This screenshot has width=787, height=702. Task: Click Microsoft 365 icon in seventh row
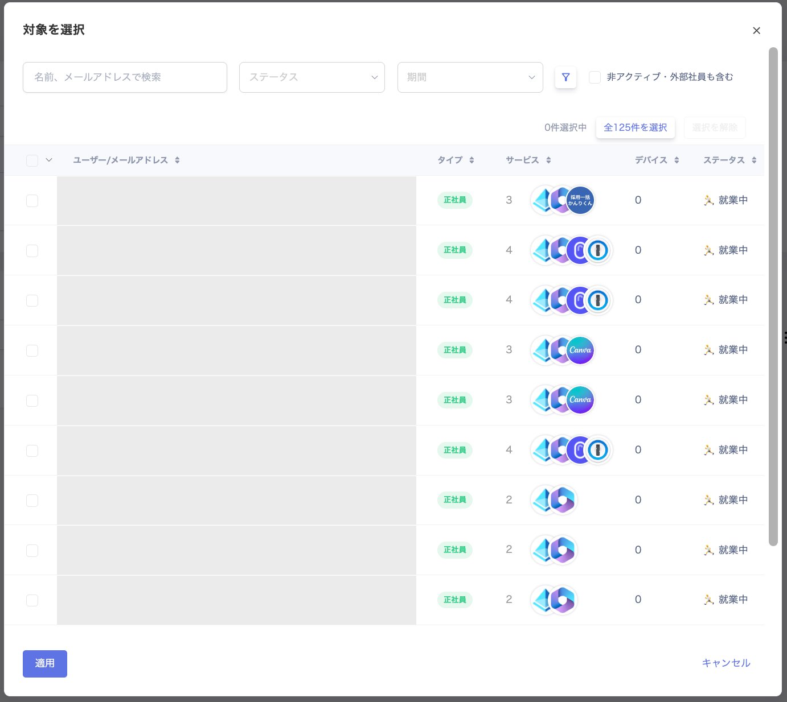tap(563, 500)
